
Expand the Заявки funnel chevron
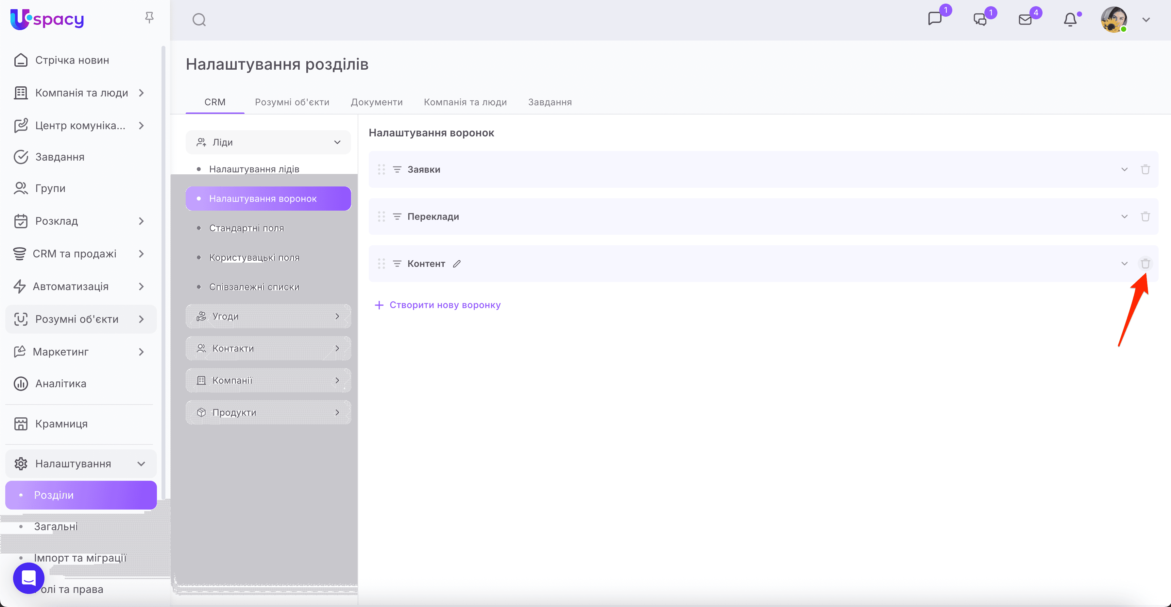(x=1124, y=170)
